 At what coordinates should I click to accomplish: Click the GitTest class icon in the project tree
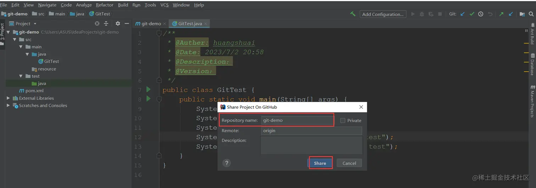41,61
